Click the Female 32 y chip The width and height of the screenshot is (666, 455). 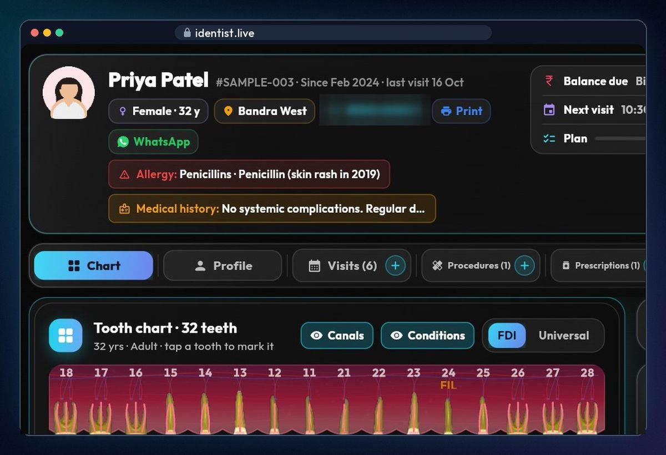(158, 111)
